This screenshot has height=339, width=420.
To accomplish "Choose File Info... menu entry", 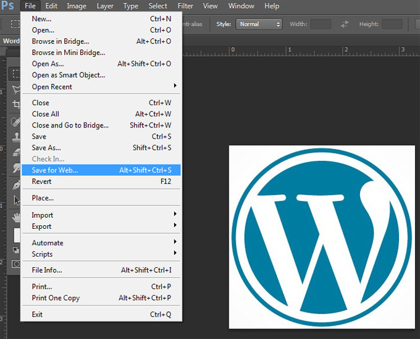I will click(x=101, y=270).
